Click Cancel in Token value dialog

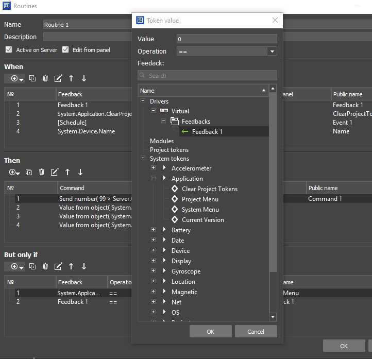tap(256, 332)
